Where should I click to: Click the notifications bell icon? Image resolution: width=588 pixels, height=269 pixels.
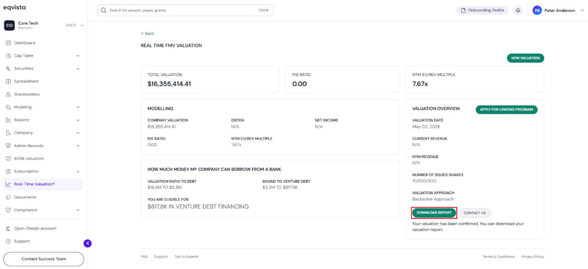518,11
